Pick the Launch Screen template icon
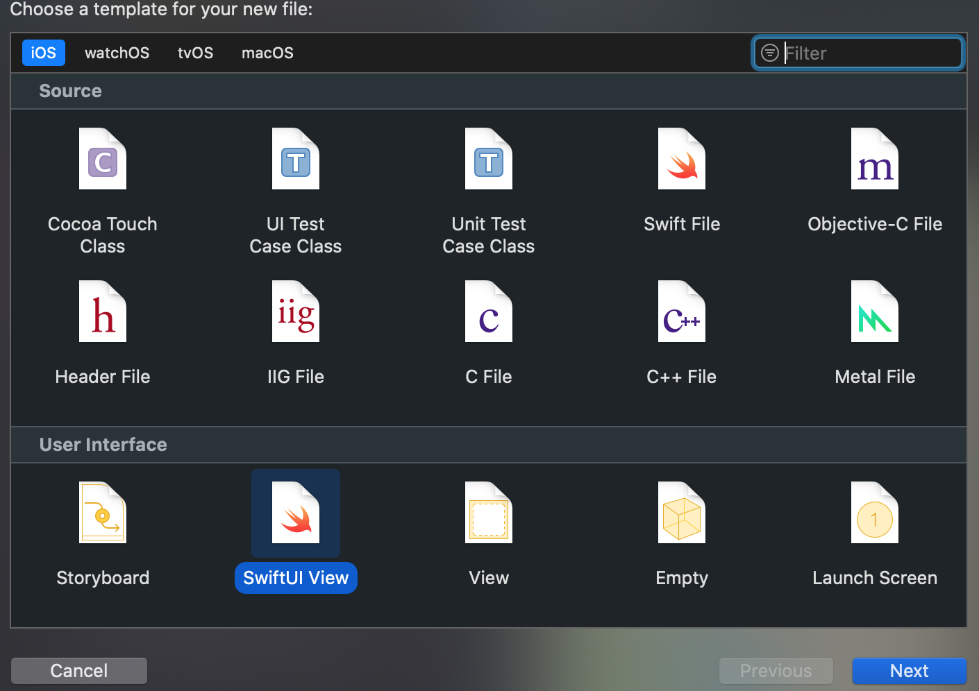 click(875, 513)
